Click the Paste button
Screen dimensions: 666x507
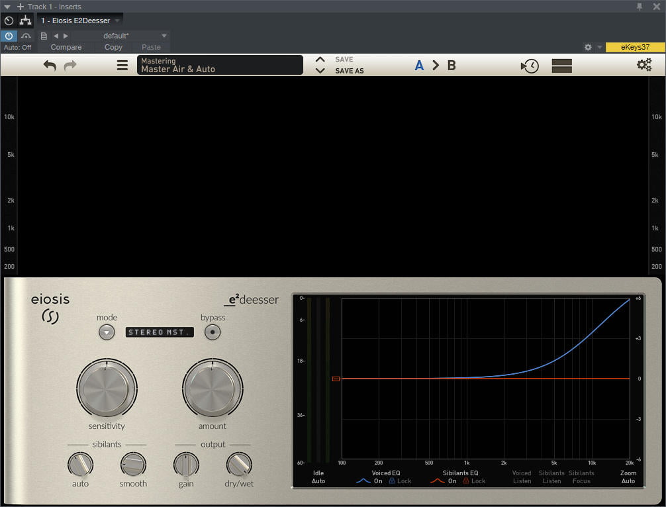coord(151,47)
